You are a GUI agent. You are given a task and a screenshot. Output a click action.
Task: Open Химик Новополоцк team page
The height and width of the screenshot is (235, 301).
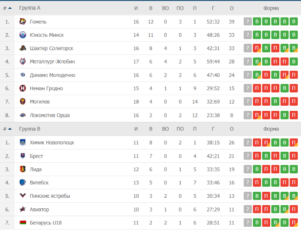(52, 143)
